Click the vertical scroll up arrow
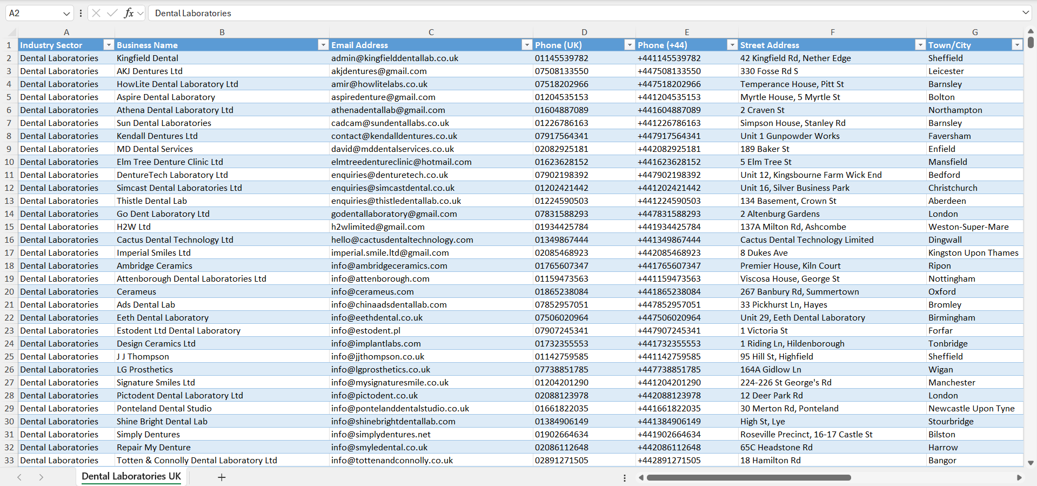 tap(1031, 31)
